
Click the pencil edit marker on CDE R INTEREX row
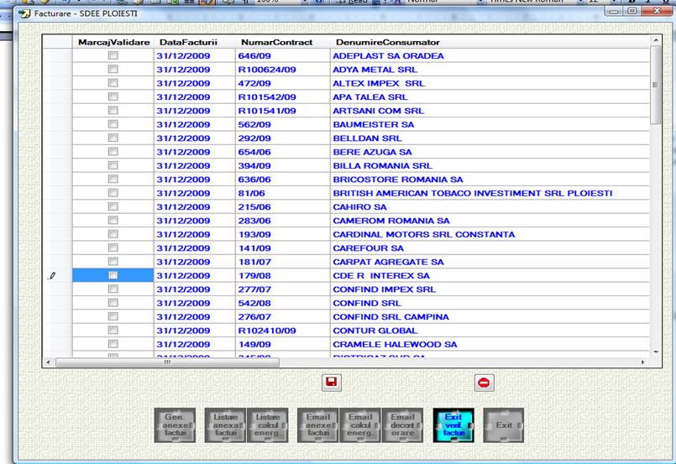(52, 276)
